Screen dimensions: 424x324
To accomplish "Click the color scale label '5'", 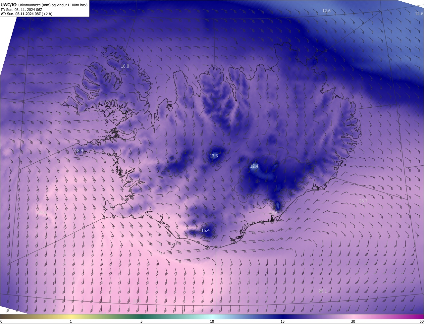I will (141, 321).
